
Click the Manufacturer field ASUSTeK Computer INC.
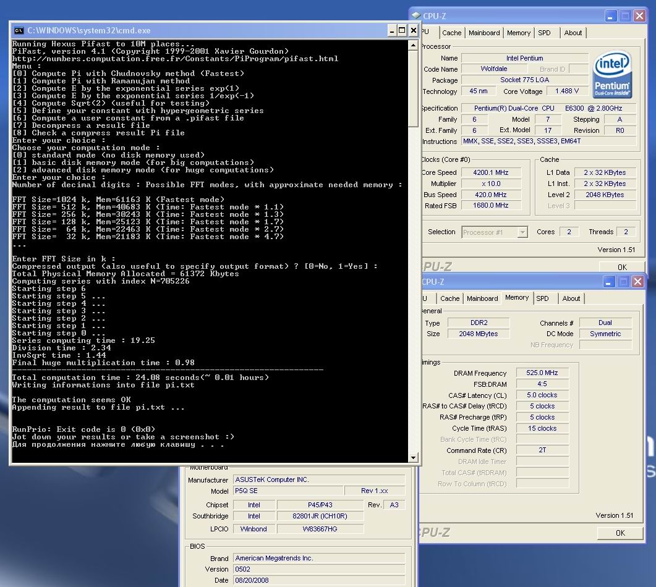[x=319, y=479]
